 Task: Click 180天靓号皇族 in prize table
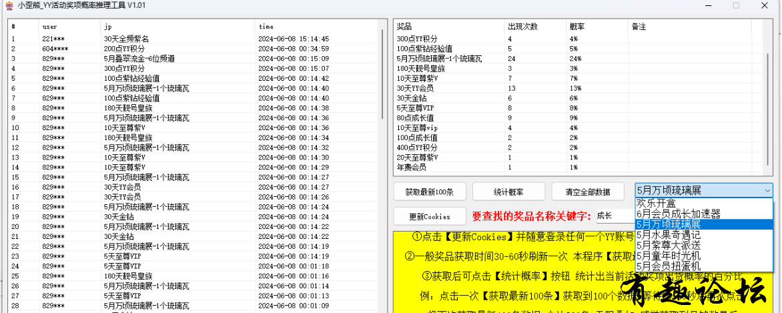[421, 68]
